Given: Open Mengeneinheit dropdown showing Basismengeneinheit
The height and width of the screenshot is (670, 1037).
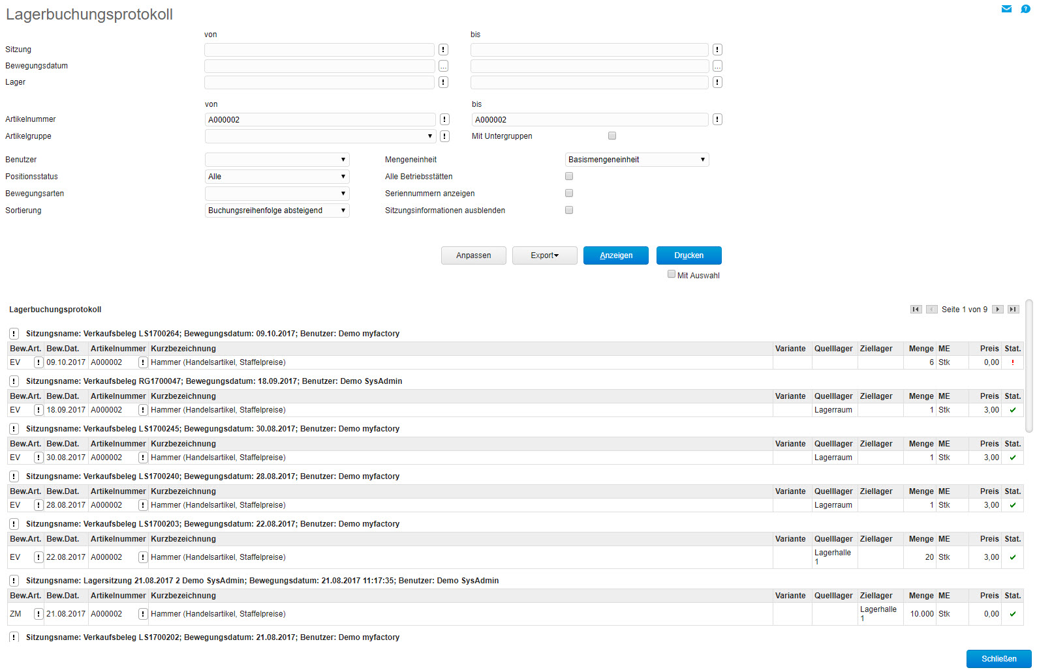Looking at the screenshot, I should tap(637, 160).
